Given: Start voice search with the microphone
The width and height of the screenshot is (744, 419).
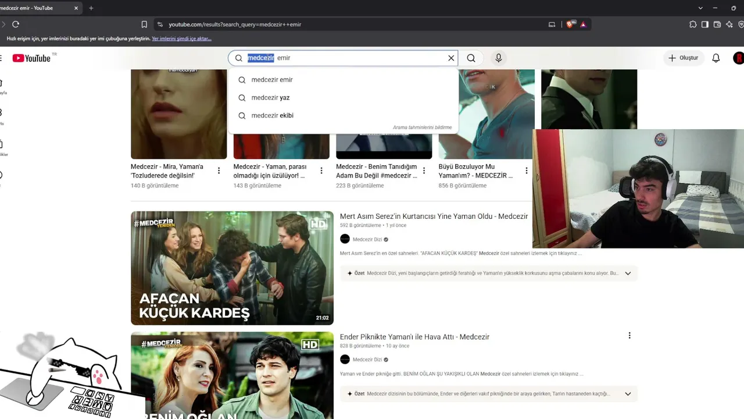Looking at the screenshot, I should click(498, 58).
